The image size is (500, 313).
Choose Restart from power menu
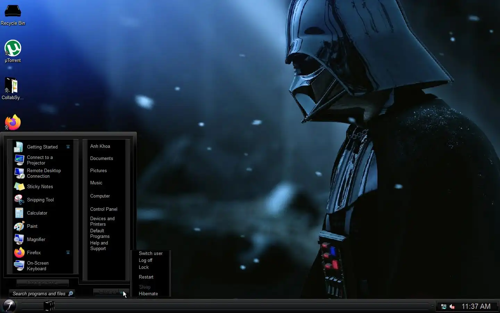[x=146, y=277]
